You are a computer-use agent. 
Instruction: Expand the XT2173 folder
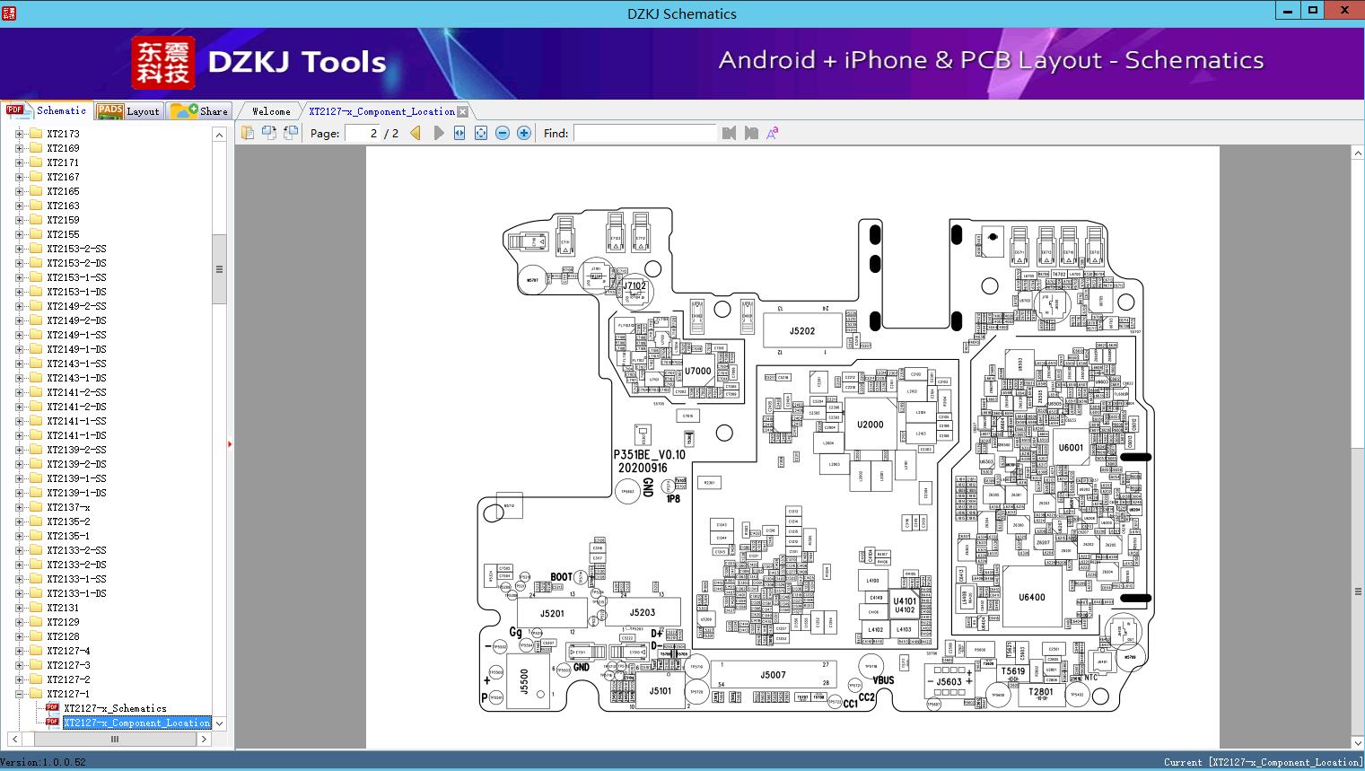click(20, 134)
